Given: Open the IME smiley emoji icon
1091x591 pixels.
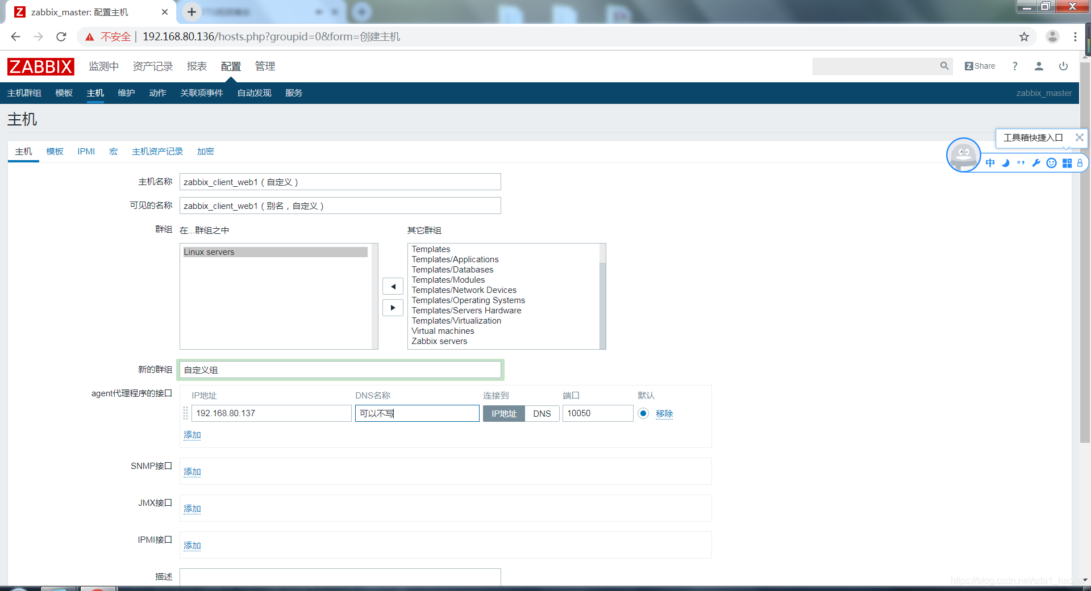Looking at the screenshot, I should tap(1051, 163).
